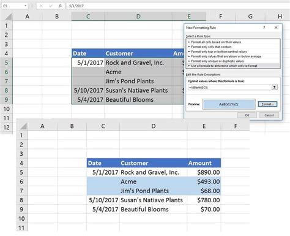Click $890.00 cell in lower sheet
Image resolution: width=290 pixels, height=236 pixels.
pos(204,172)
